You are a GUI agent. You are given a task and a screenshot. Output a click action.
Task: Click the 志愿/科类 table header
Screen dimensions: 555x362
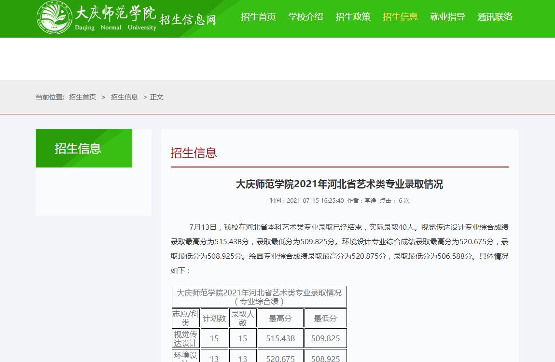click(185, 318)
